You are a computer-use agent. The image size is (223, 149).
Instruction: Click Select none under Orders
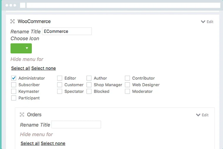coord(53,143)
